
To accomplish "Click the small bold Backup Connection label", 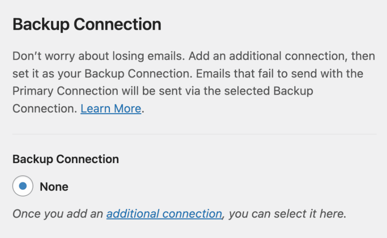I will (66, 159).
